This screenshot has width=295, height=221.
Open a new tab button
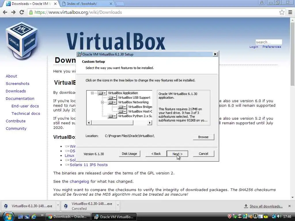120,3
